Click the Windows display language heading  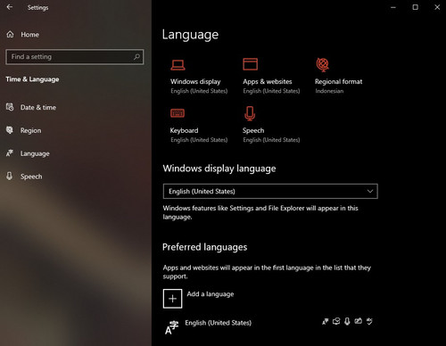coord(219,169)
